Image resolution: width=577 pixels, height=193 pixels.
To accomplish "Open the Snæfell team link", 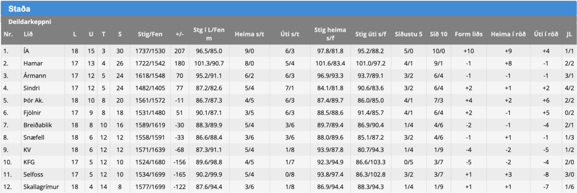I will [x=33, y=138].
